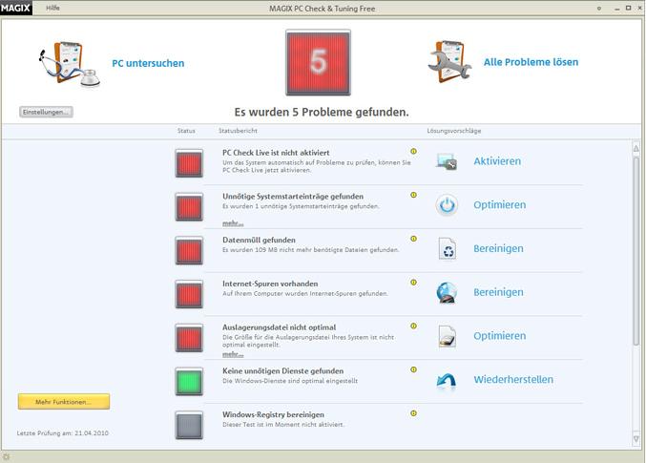Click the Aktivieren monitor icon
Screen dimensions: 646x463
pos(447,161)
